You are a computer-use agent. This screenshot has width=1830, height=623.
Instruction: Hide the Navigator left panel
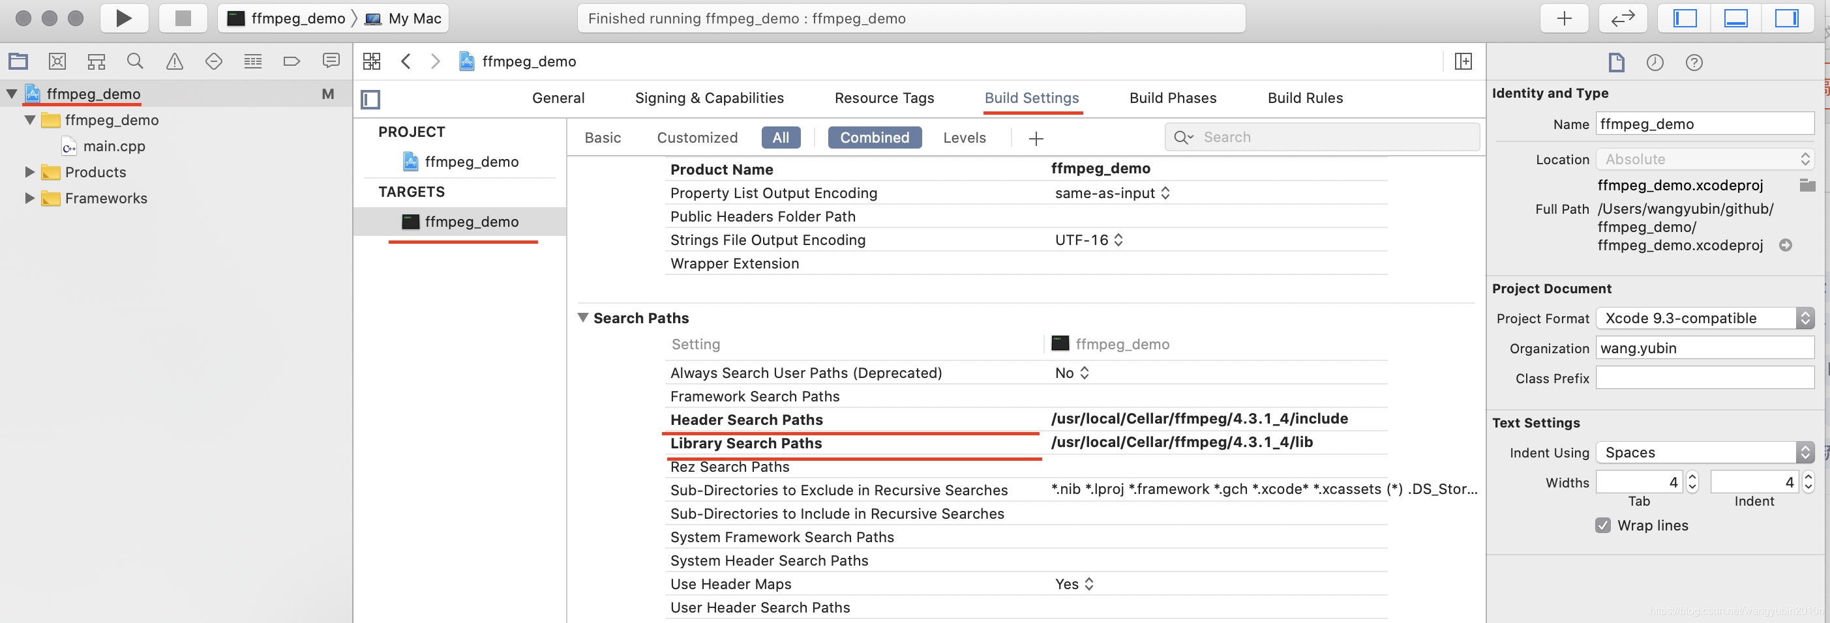tap(1685, 18)
